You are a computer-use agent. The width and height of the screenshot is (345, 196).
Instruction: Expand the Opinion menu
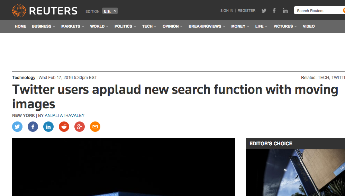coord(172,26)
